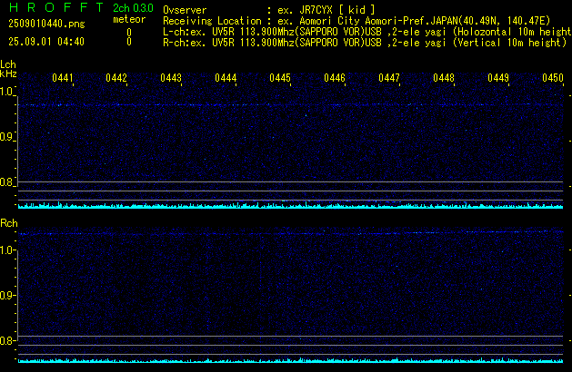Click the 0443 time marker
The width and height of the screenshot is (572, 372).
171,78
